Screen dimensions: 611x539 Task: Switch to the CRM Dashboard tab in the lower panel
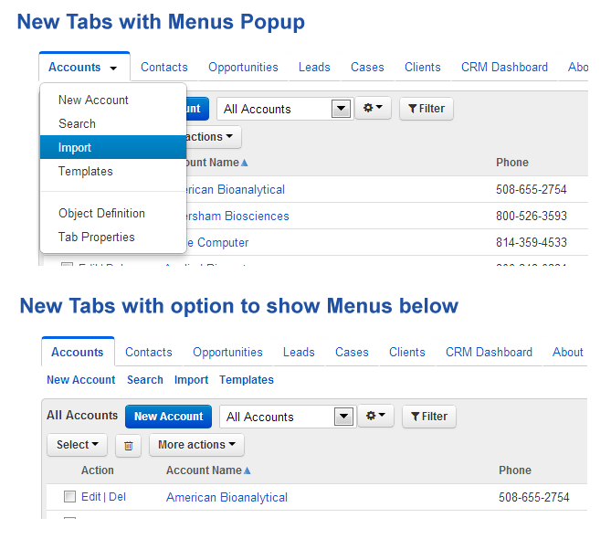[x=489, y=352]
